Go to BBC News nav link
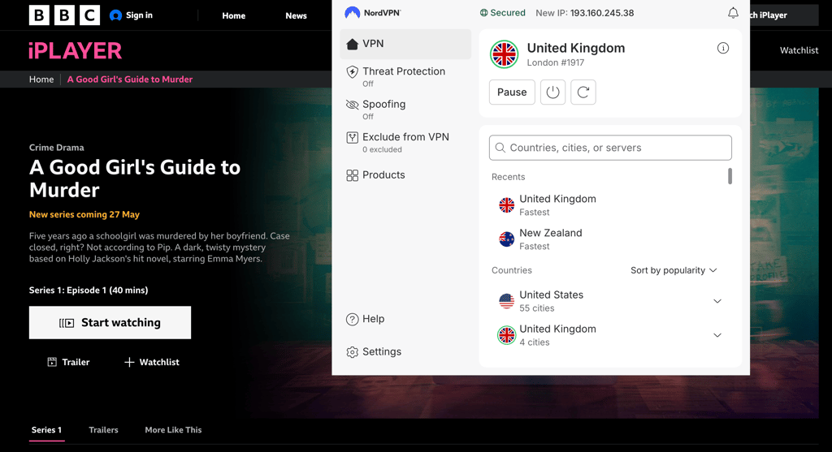This screenshot has width=832, height=452. click(x=296, y=16)
